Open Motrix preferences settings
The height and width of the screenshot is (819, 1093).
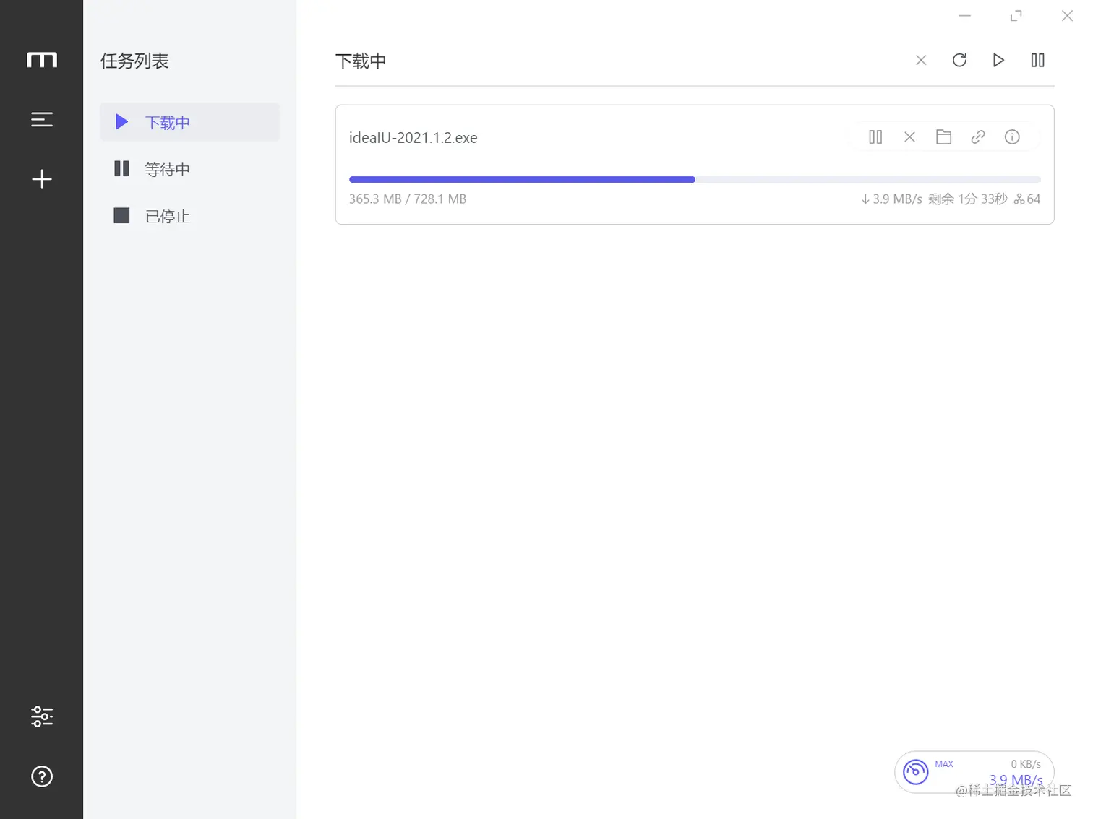[x=41, y=716]
